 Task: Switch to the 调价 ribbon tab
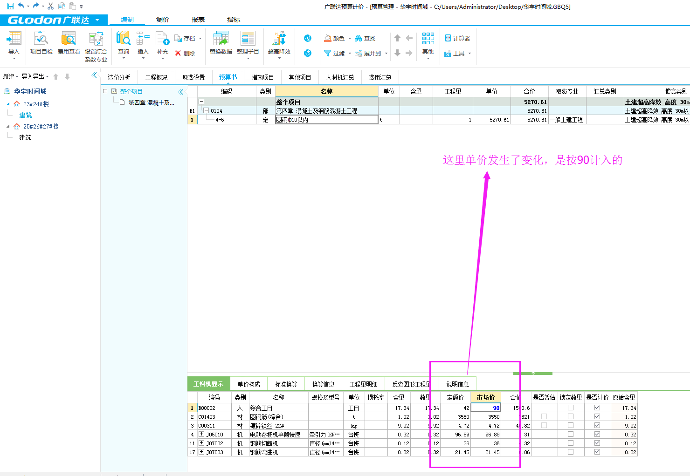tap(163, 20)
